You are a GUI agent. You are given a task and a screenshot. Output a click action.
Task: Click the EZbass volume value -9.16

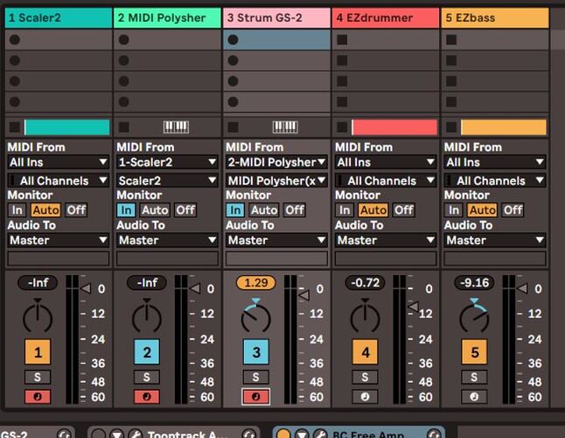(474, 282)
